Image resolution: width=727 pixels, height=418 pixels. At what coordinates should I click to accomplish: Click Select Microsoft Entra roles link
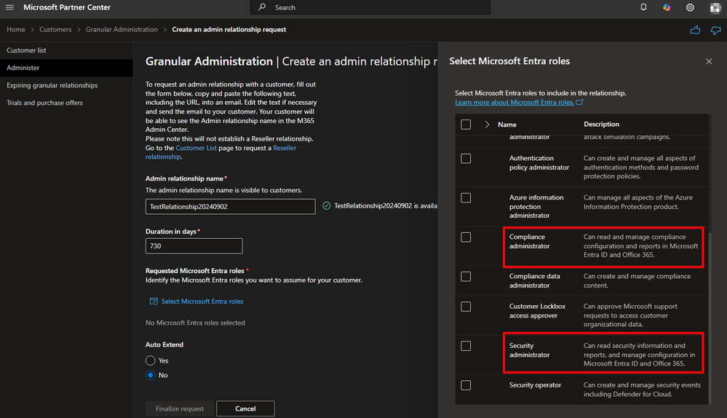tap(202, 301)
